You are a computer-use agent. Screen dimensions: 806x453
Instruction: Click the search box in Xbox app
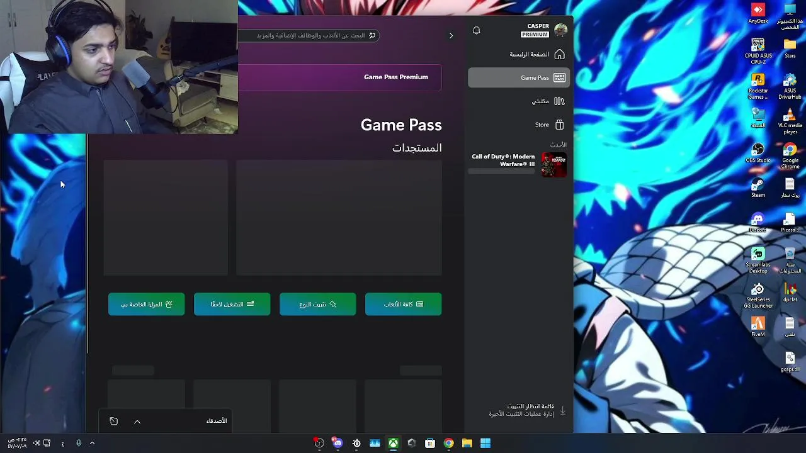309,35
